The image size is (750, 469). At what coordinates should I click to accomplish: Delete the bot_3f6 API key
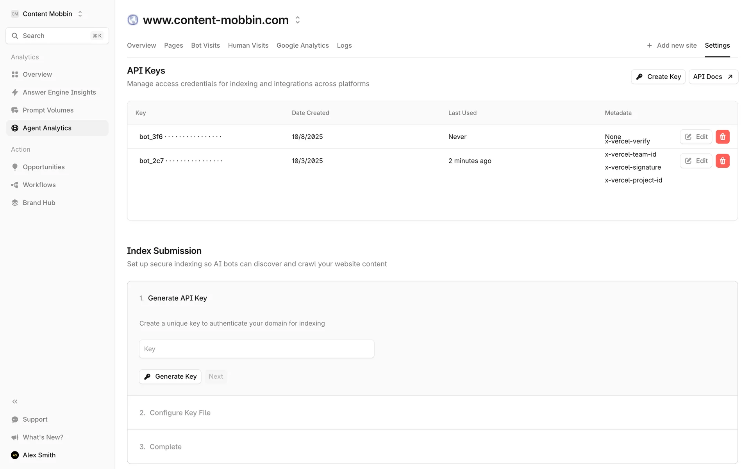[x=722, y=137]
